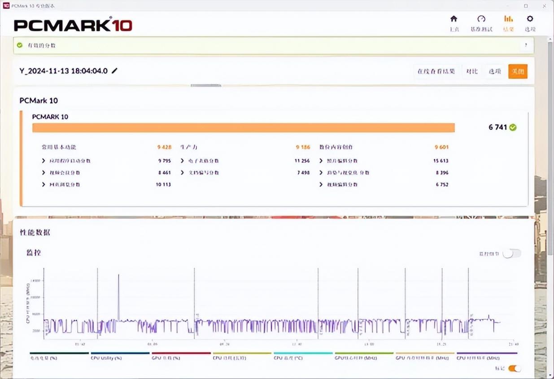Toggle the markers switch below the chart
The image size is (554, 379).
coord(515,368)
